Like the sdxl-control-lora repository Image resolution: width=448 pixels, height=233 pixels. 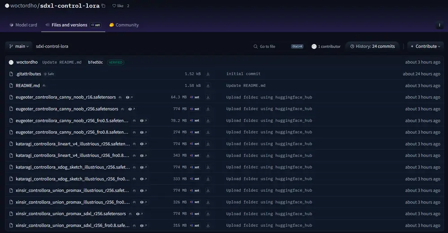pyautogui.click(x=118, y=6)
